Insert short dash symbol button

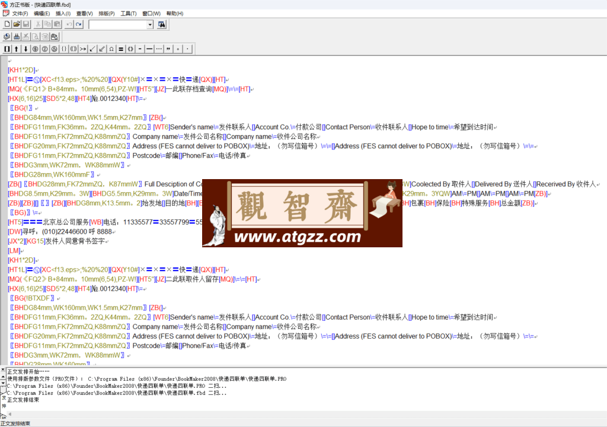(140, 49)
